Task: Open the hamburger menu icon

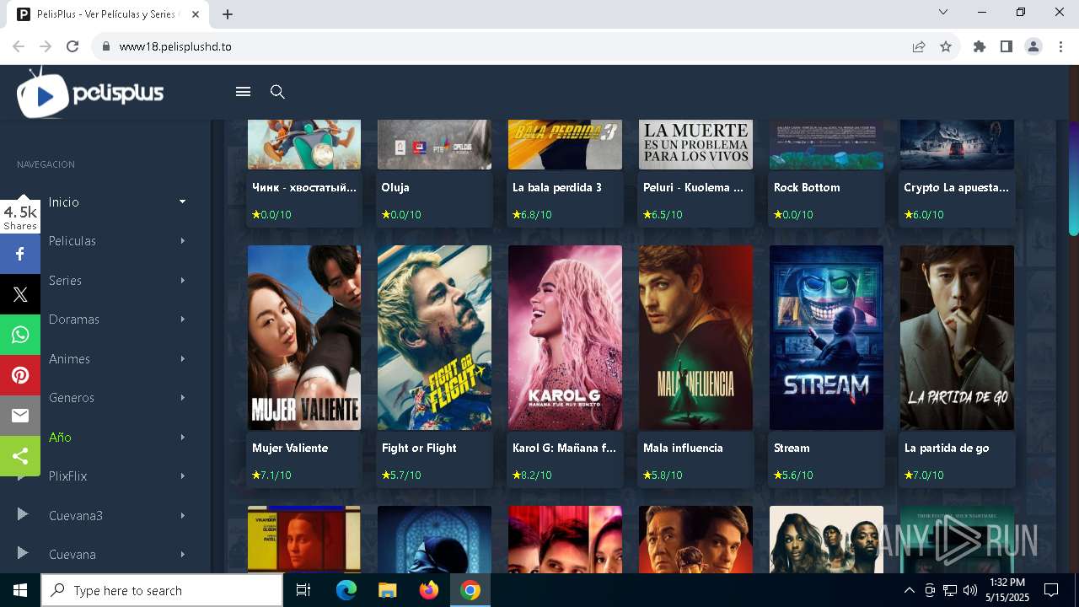Action: point(243,92)
